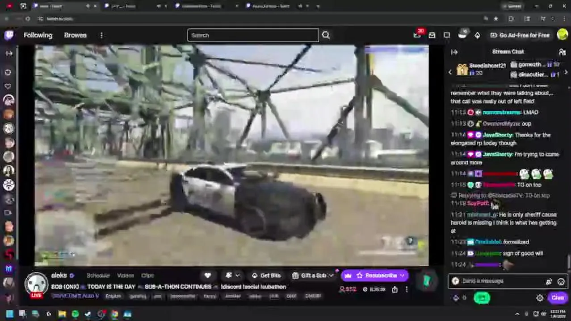The image size is (571, 321).
Task: Claim the green channel points bonus
Action: pos(482,298)
